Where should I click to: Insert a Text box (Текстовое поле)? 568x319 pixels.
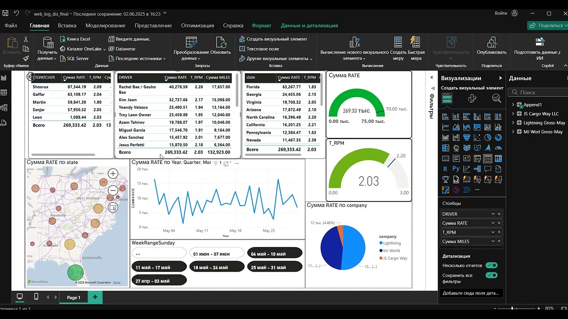[259, 49]
